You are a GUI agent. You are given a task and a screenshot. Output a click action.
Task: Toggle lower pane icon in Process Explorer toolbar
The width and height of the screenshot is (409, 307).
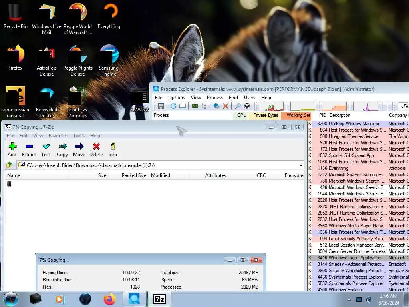pos(183,106)
